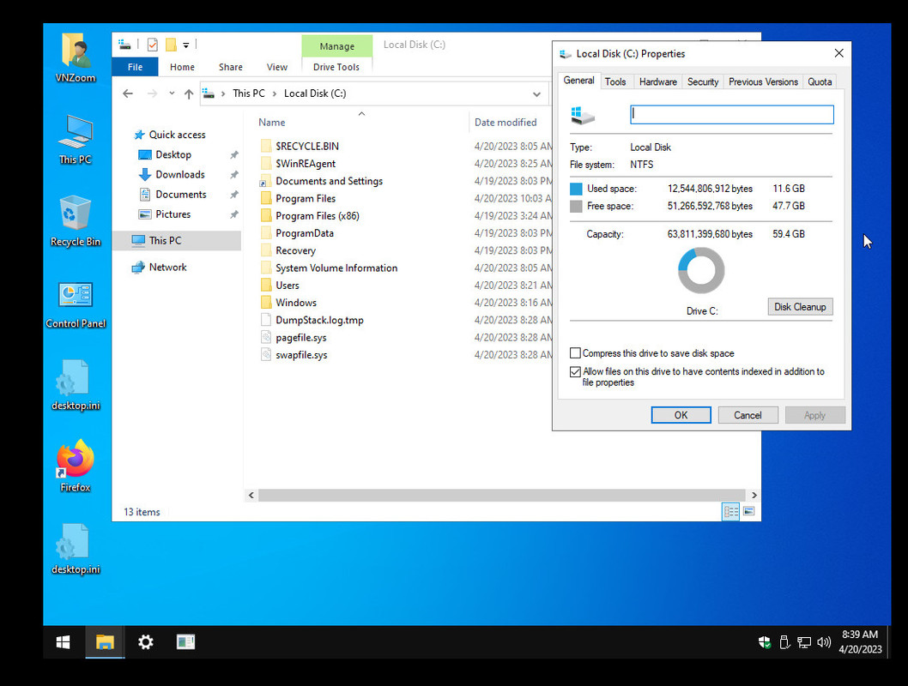The height and width of the screenshot is (686, 908).
Task: Open Settings gear on the taskbar
Action: (145, 642)
